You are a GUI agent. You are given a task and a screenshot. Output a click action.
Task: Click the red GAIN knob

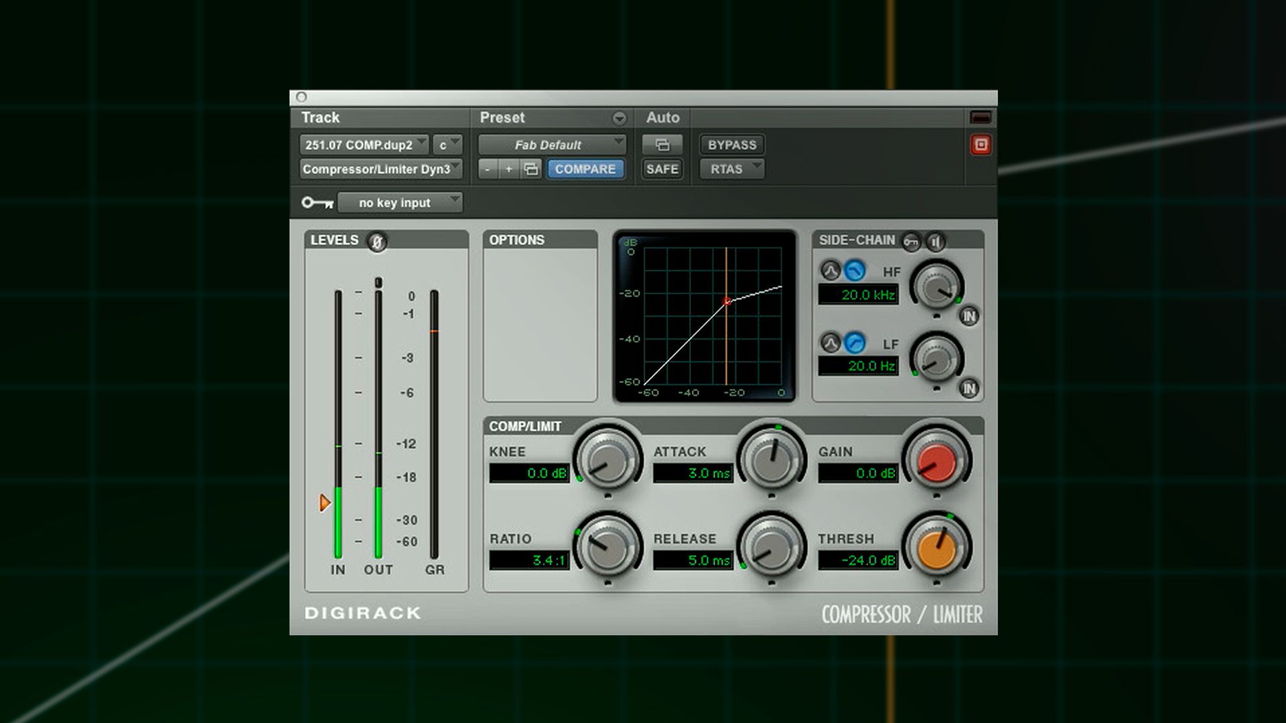(936, 461)
